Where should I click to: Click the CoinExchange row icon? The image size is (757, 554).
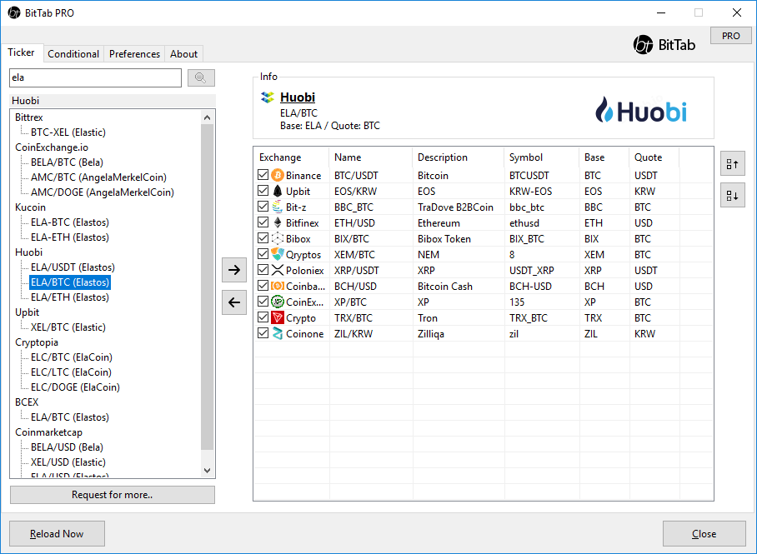[278, 302]
